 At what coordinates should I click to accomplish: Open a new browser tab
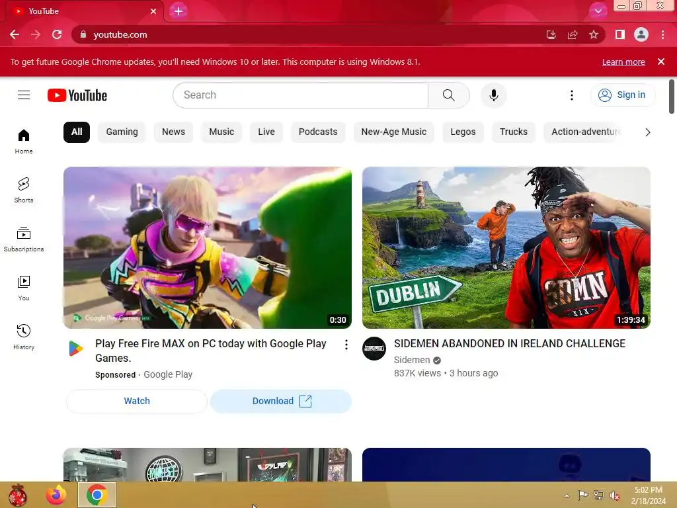[x=179, y=11]
